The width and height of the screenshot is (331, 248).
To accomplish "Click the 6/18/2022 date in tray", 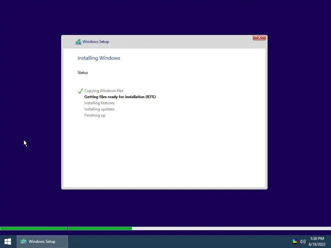I will tap(317, 244).
